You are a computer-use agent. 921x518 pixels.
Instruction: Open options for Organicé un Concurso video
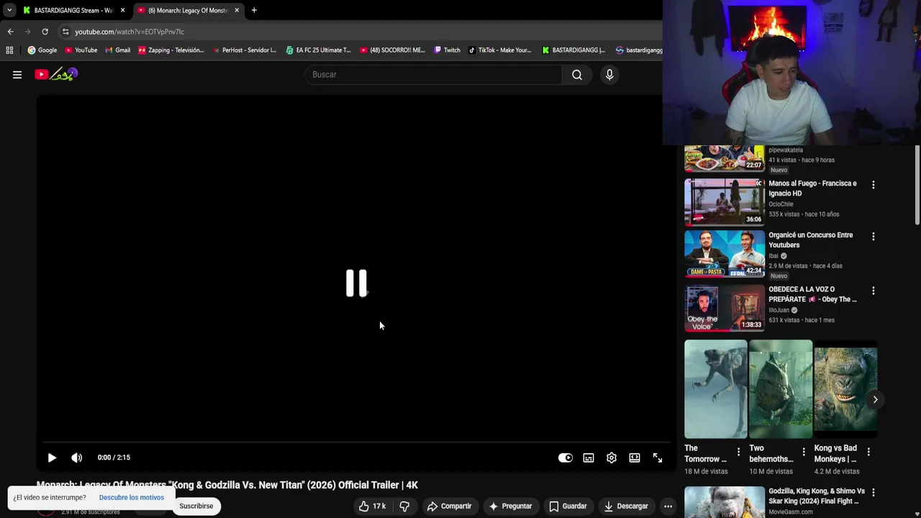coord(874,237)
